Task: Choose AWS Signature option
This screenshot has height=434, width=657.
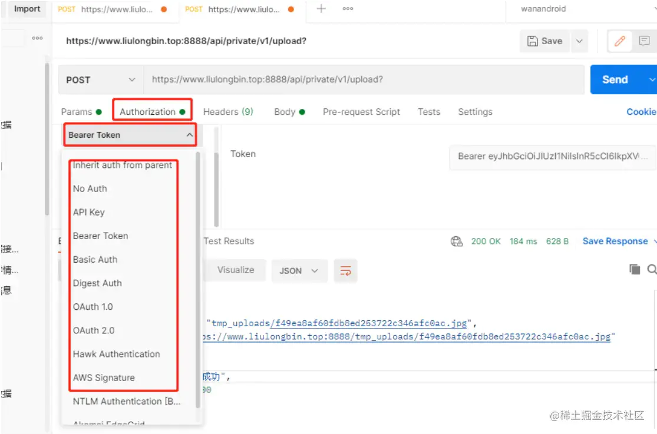Action: point(104,377)
